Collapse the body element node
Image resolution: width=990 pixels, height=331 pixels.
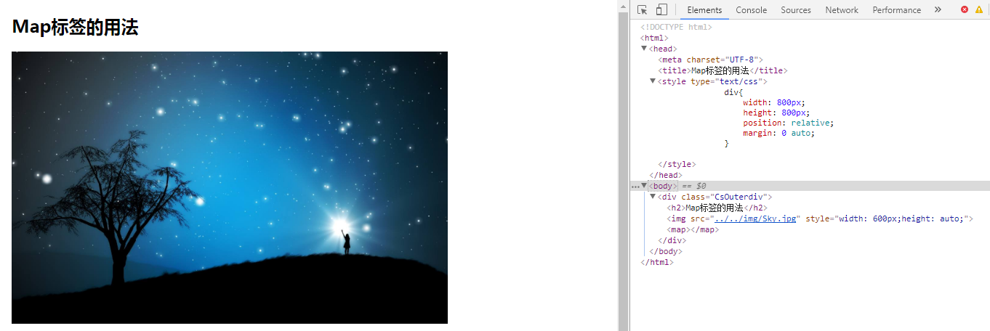(644, 186)
